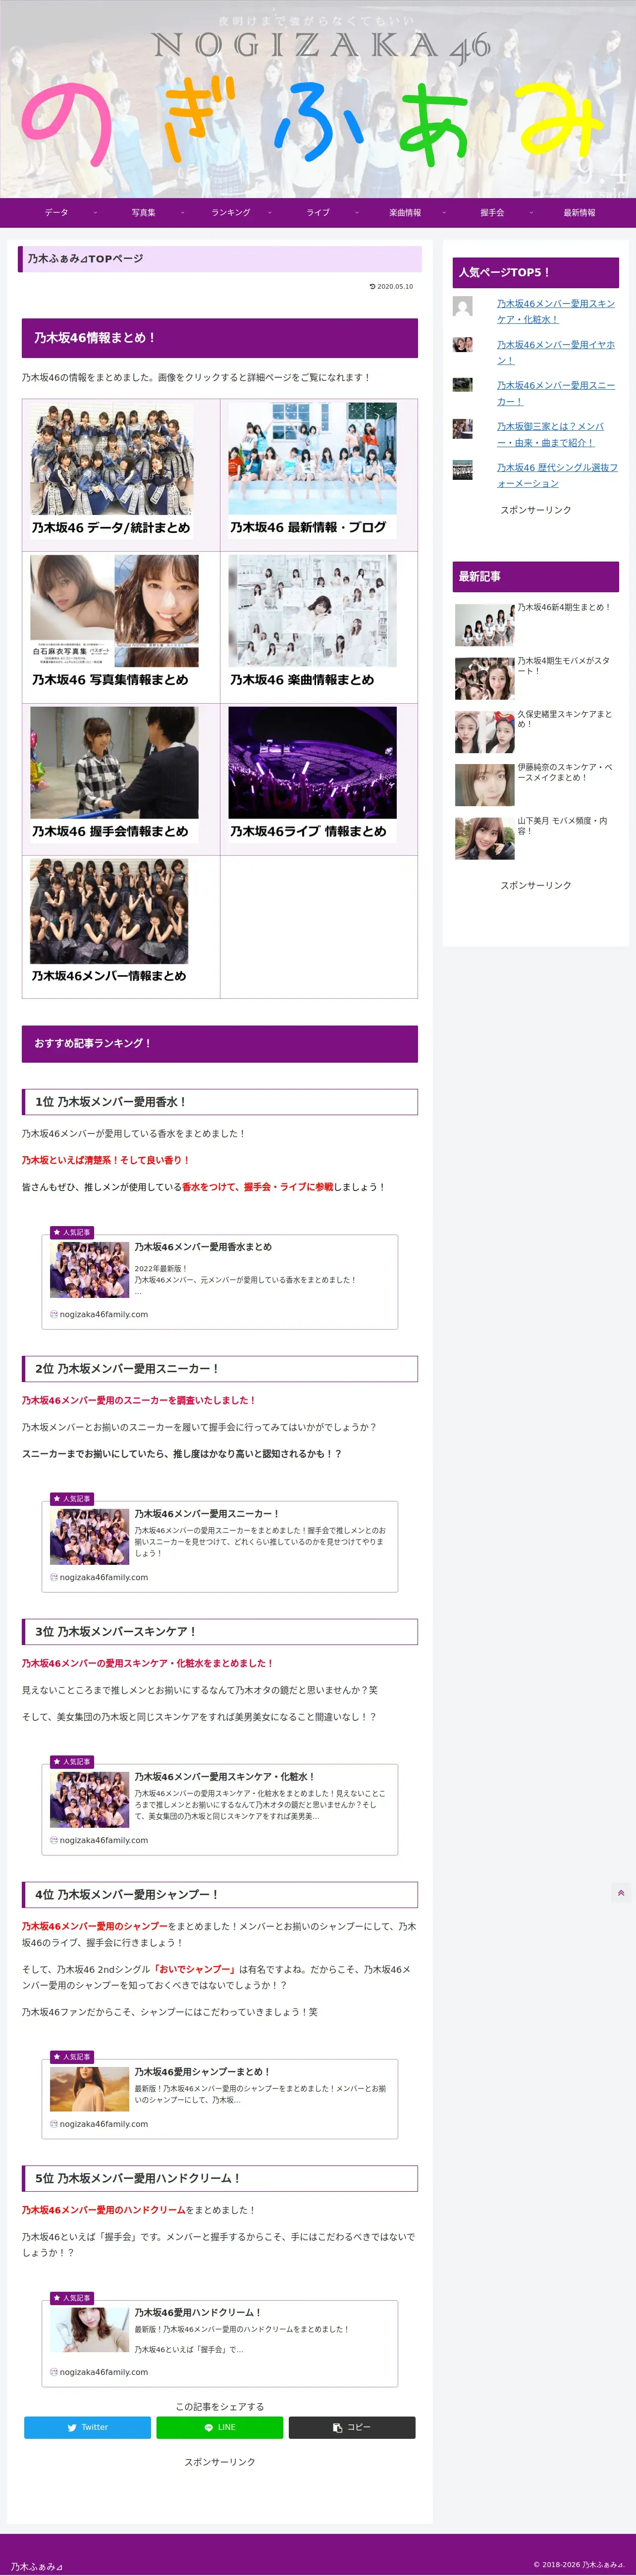The width and height of the screenshot is (636, 2576).
Task: Open sidebar link 乃木坂46メンバー愛用スキンケア・化粧水
Action: (556, 311)
